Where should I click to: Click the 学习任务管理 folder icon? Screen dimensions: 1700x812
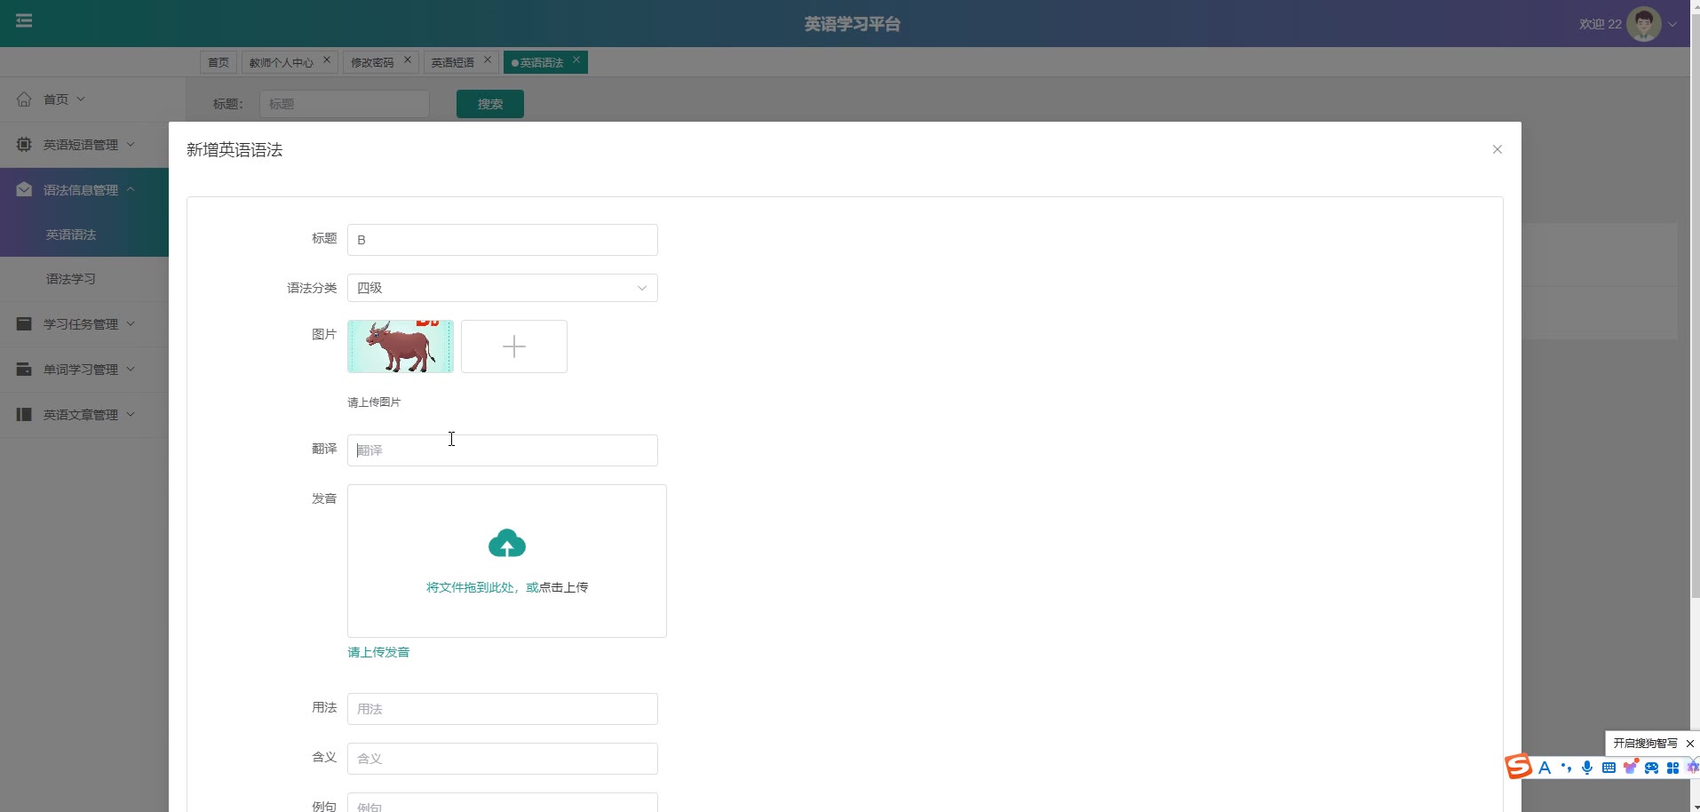click(24, 323)
